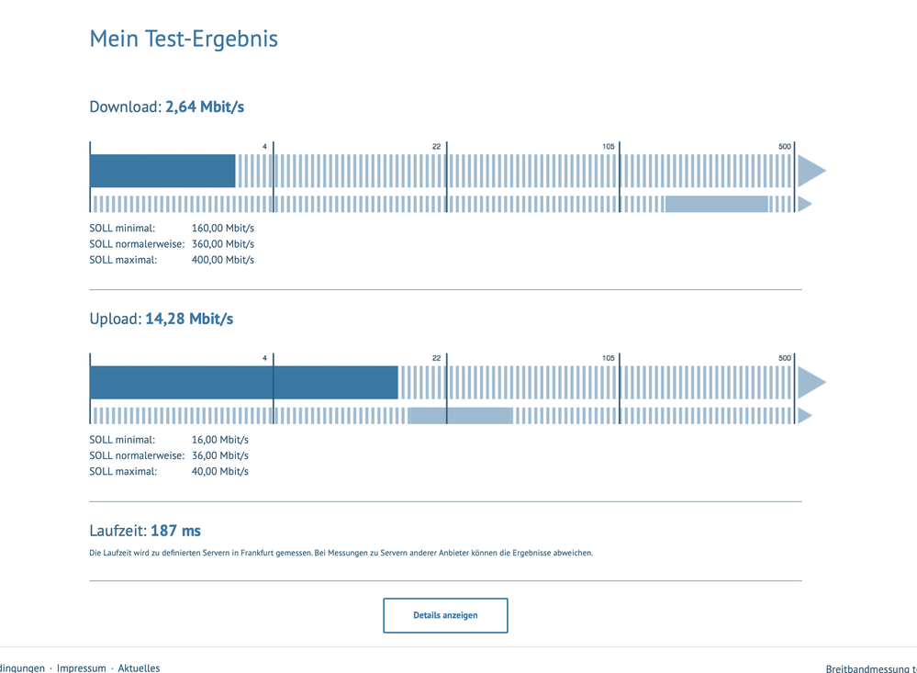The image size is (917, 673).
Task: Click the filled dark part of the Upload bar
Action: coord(243,383)
